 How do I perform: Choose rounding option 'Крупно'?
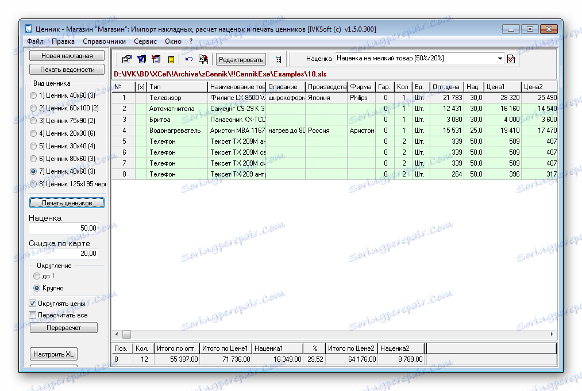[37, 287]
